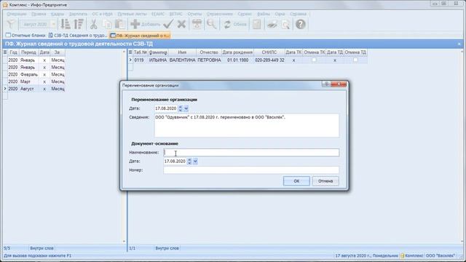The width and height of the screenshot is (466, 262).
Task: Open the 'Правка' menu
Action: [39, 14]
